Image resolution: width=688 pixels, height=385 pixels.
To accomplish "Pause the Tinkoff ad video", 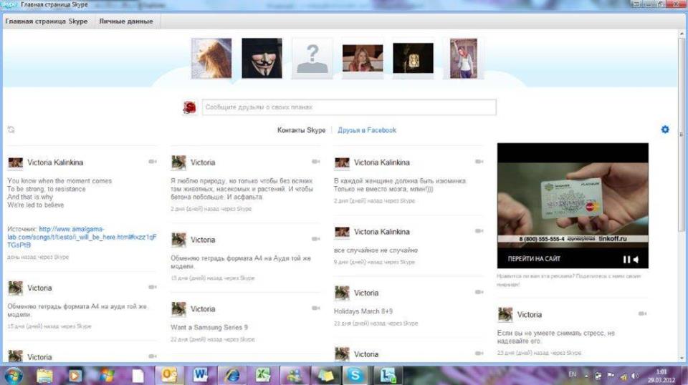I will click(626, 259).
